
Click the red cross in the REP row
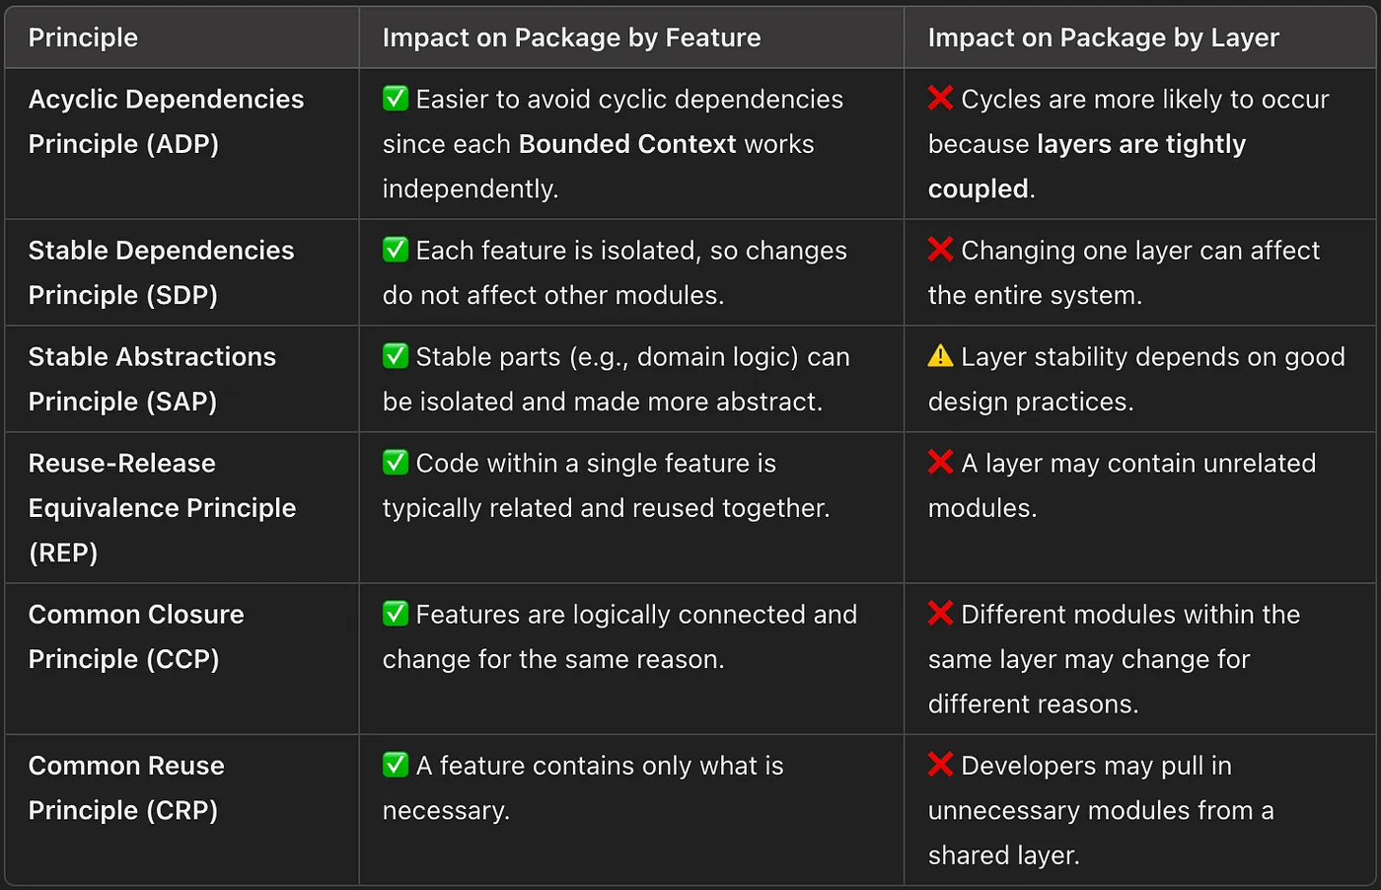(940, 462)
